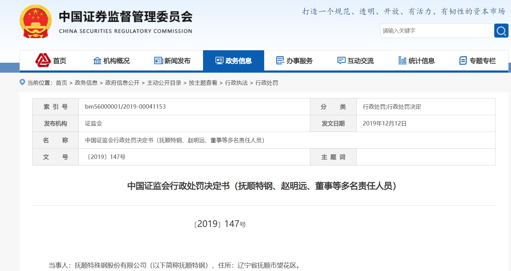The width and height of the screenshot is (511, 271).
Task: Open 政府信息公开 breadcrumb link
Action: 122,83
